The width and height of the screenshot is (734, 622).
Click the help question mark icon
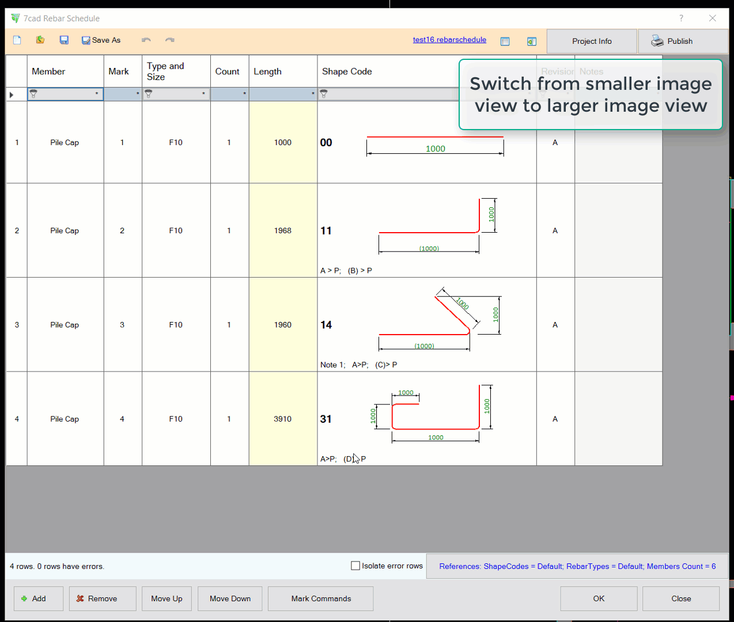[x=681, y=18]
